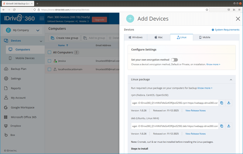Open the System Requirements link
Screen dimensions: 243x154
(225, 30)
